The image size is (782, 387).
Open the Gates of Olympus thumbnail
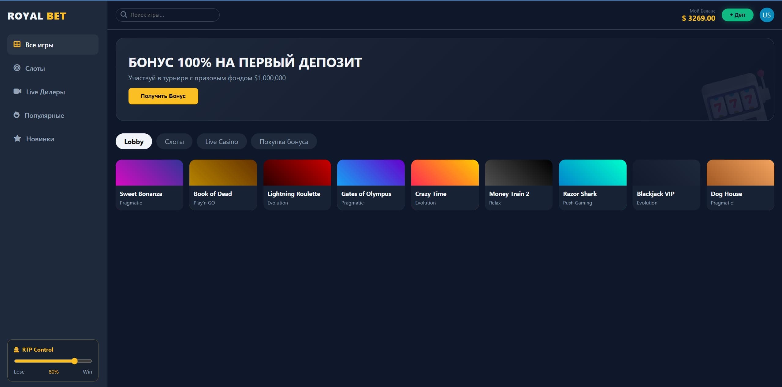tap(371, 172)
